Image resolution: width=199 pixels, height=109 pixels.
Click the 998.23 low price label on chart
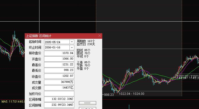(x=109, y=95)
